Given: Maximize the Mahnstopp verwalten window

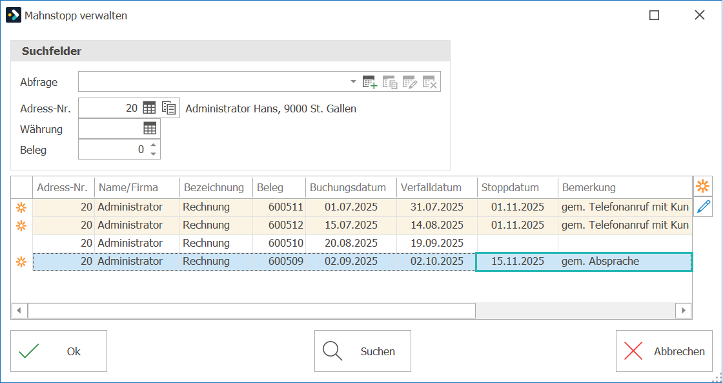Looking at the screenshot, I should pos(654,16).
